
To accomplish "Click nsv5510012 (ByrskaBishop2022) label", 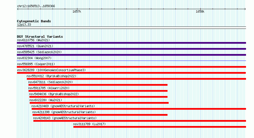I will (x=51, y=76).
